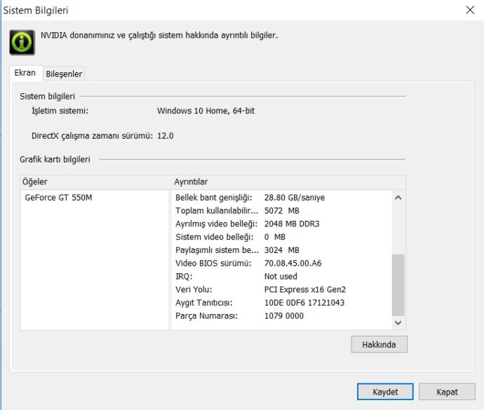Select the Sistem video belleği row
The width and height of the screenshot is (484, 410).
(281, 237)
